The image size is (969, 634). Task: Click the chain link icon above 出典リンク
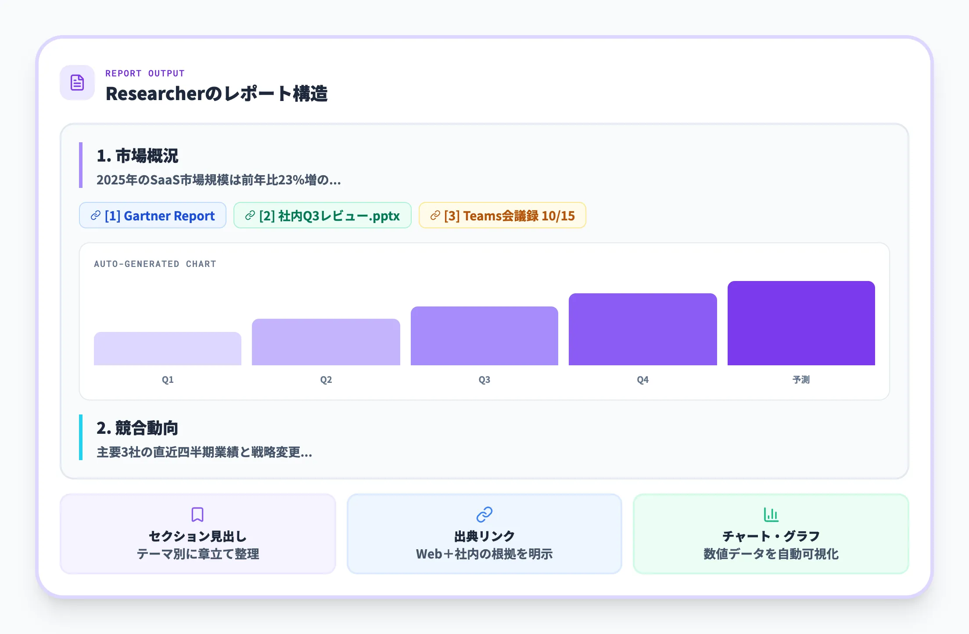[484, 514]
